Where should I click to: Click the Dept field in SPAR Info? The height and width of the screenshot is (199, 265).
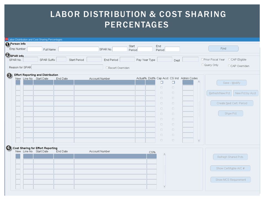coord(190,60)
